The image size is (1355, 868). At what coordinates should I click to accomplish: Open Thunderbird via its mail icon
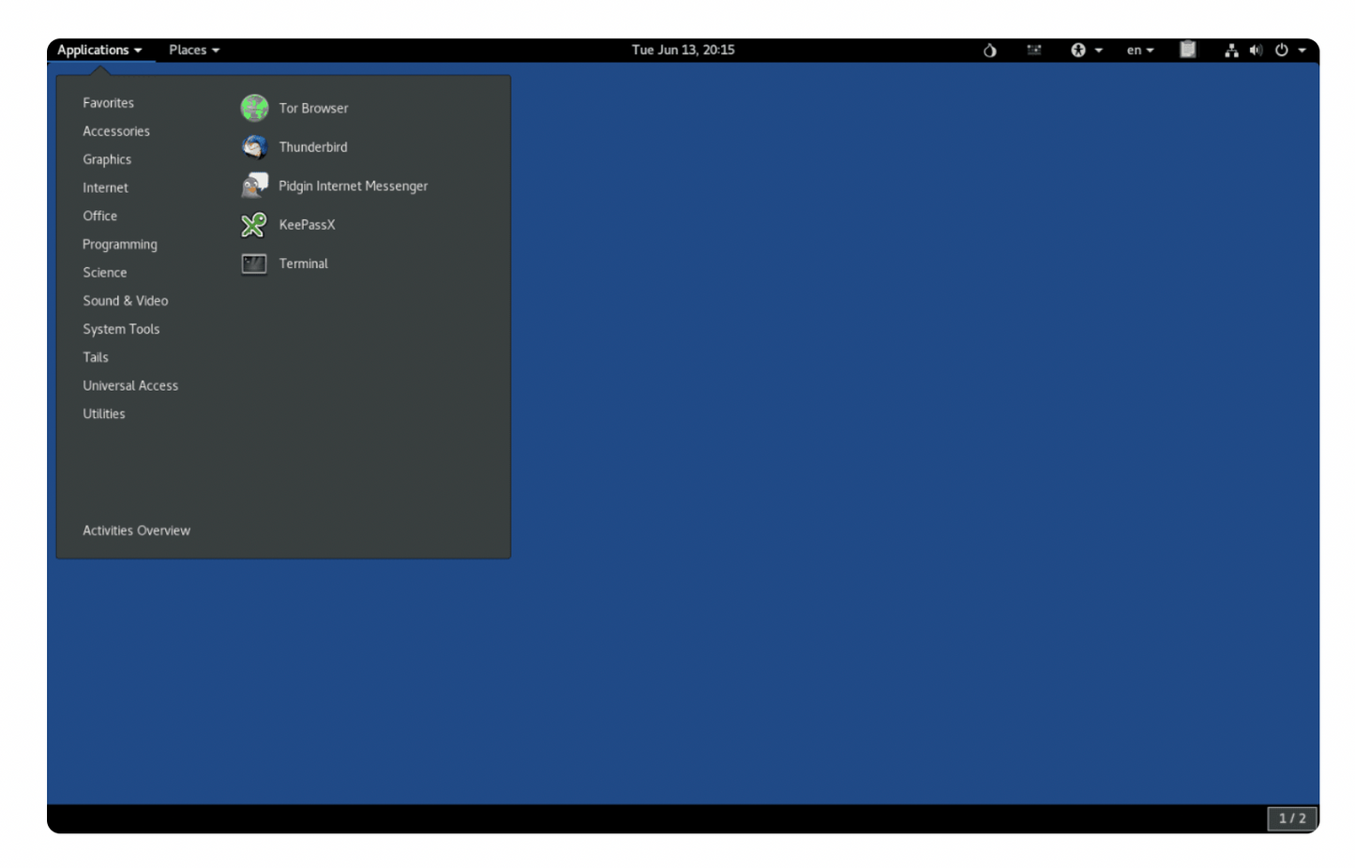254,147
